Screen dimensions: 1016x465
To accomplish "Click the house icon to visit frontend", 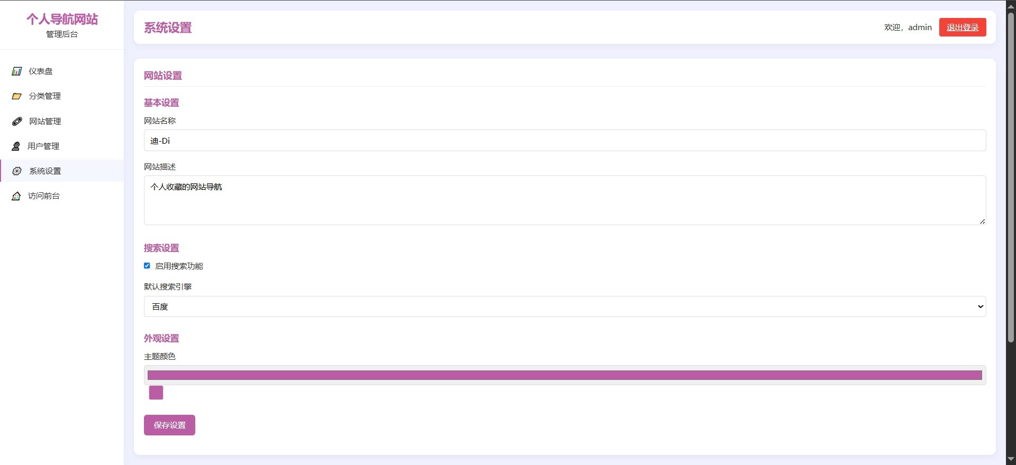I will tap(16, 196).
